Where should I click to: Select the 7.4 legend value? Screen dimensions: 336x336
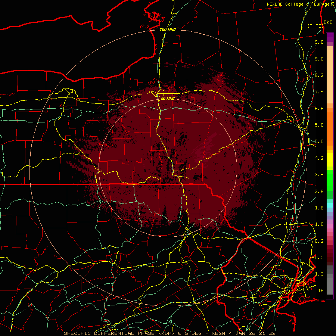pos(319,92)
